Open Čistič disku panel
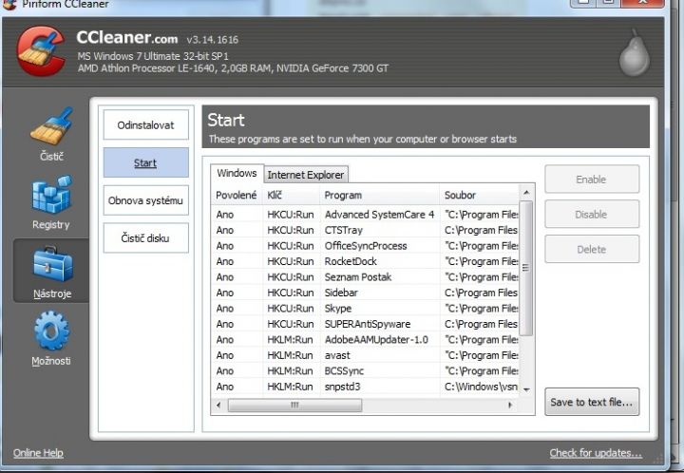Image resolution: width=684 pixels, height=473 pixels. click(145, 238)
